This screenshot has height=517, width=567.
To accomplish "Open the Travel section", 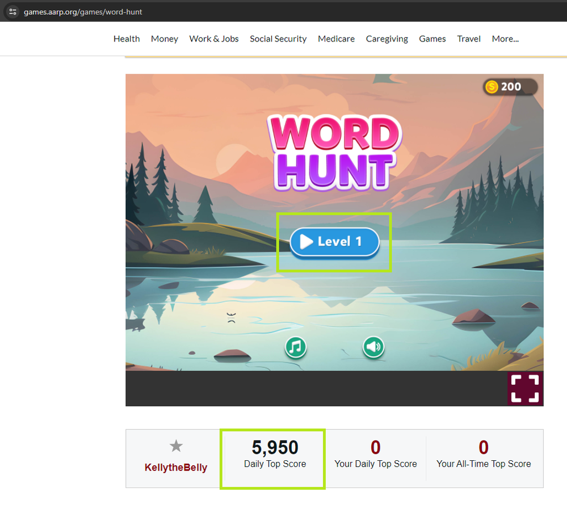I will click(469, 39).
